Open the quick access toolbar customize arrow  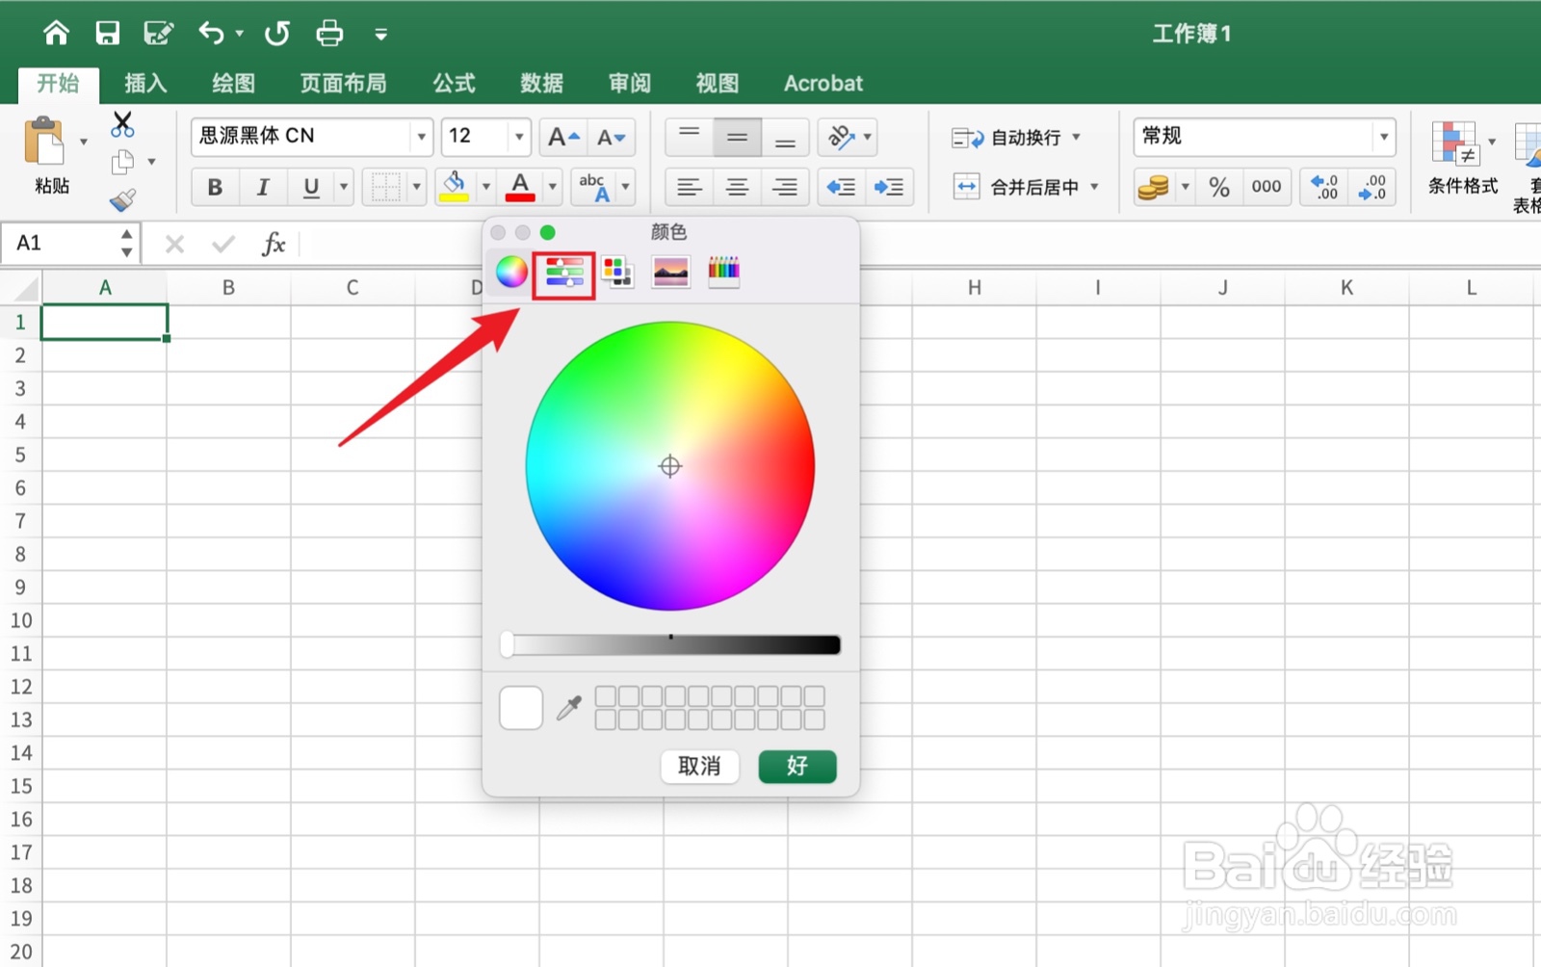(x=381, y=35)
